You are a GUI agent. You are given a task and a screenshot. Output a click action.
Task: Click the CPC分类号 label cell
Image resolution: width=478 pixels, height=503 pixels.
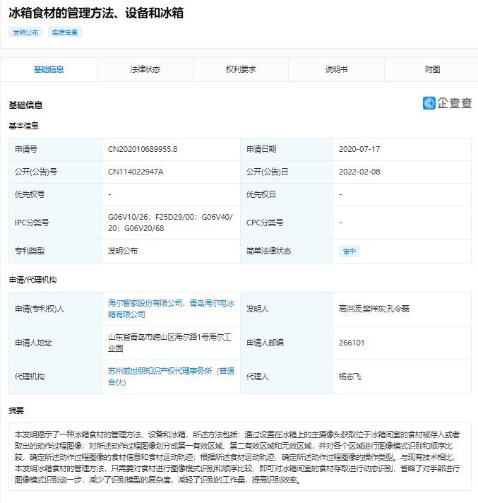point(287,223)
